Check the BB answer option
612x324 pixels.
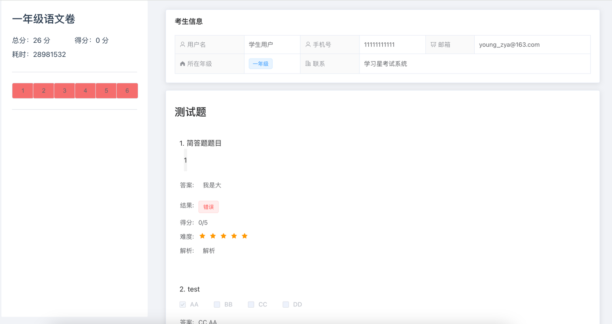[x=216, y=304]
